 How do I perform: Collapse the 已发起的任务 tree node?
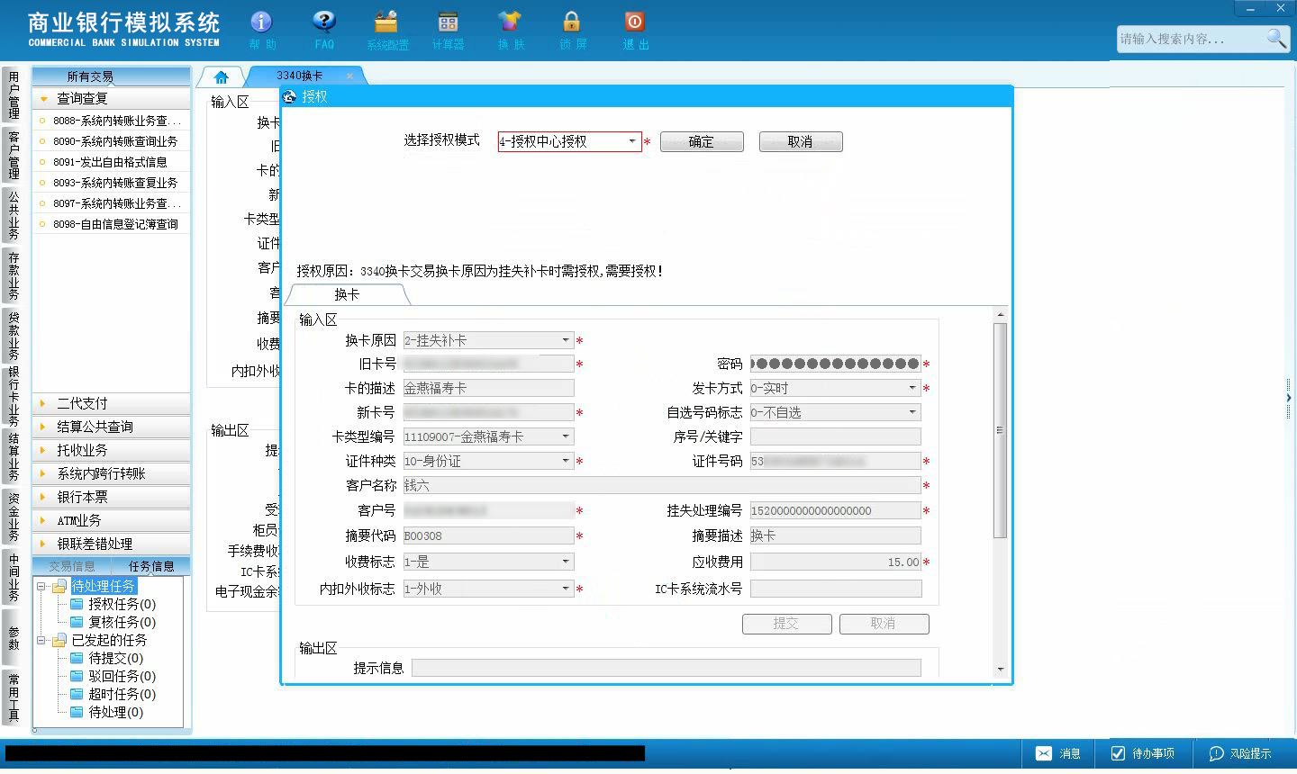(x=41, y=640)
